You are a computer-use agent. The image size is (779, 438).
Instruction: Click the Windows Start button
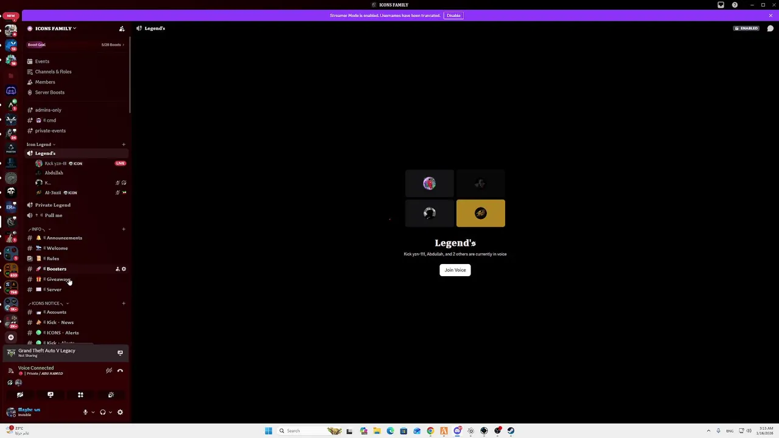268,431
